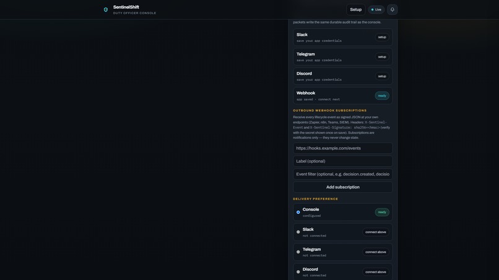Click the SentinelShift title text
The height and width of the screenshot is (280, 499).
click(x=126, y=7)
